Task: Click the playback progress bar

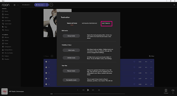Action: point(90,94)
